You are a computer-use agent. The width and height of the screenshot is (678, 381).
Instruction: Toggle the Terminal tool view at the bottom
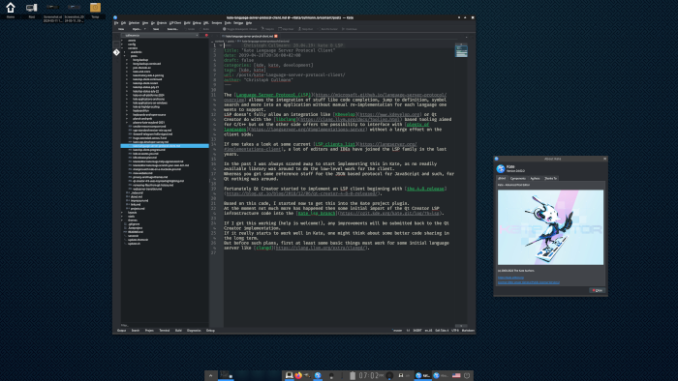point(165,331)
